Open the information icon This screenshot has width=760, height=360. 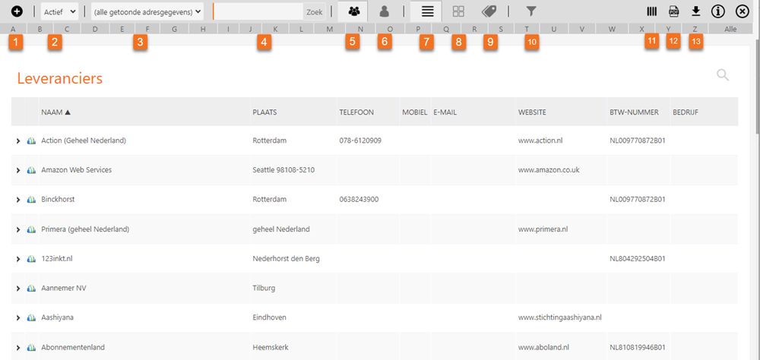coord(718,11)
